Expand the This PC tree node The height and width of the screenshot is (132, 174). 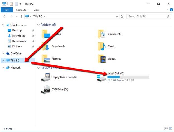(3, 61)
